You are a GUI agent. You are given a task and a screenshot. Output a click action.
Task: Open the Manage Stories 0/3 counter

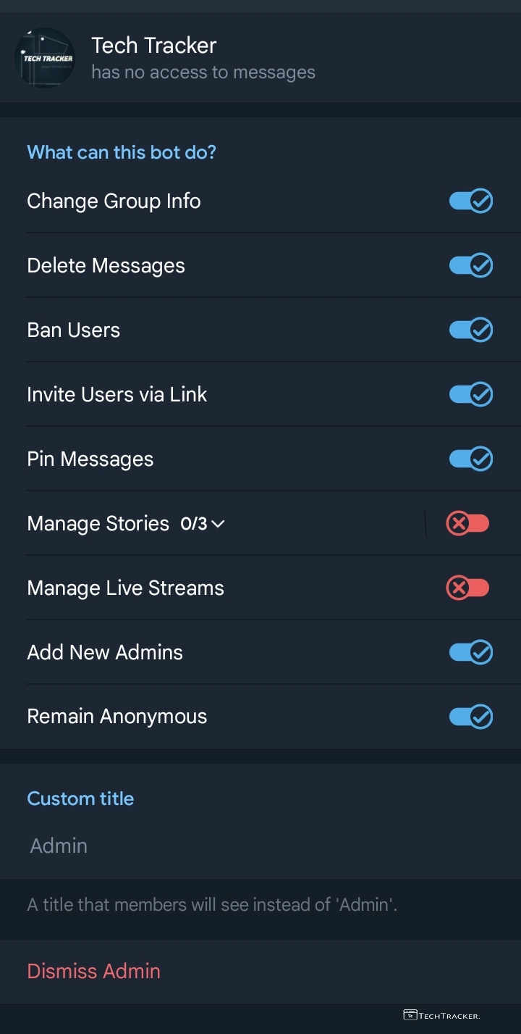click(x=194, y=524)
